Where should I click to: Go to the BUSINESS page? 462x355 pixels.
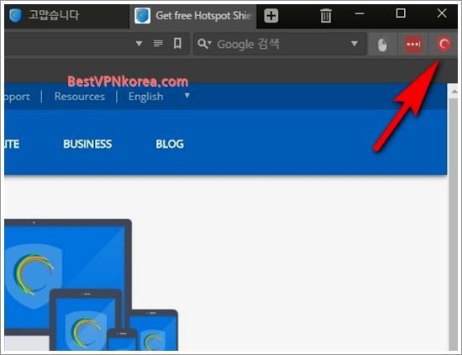point(87,144)
